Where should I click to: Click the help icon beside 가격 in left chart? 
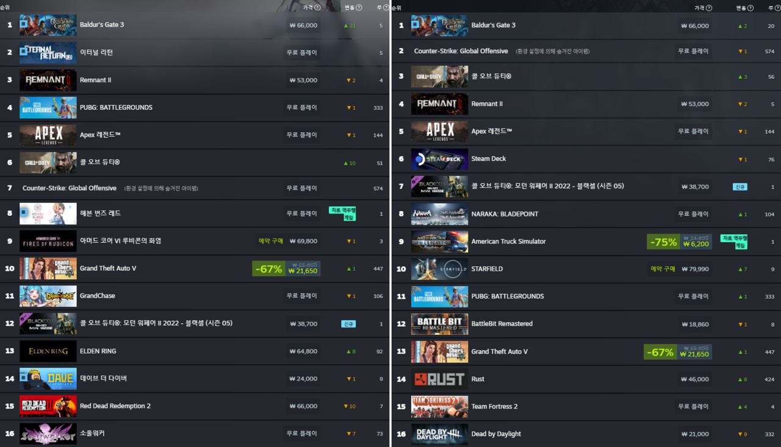coord(317,8)
